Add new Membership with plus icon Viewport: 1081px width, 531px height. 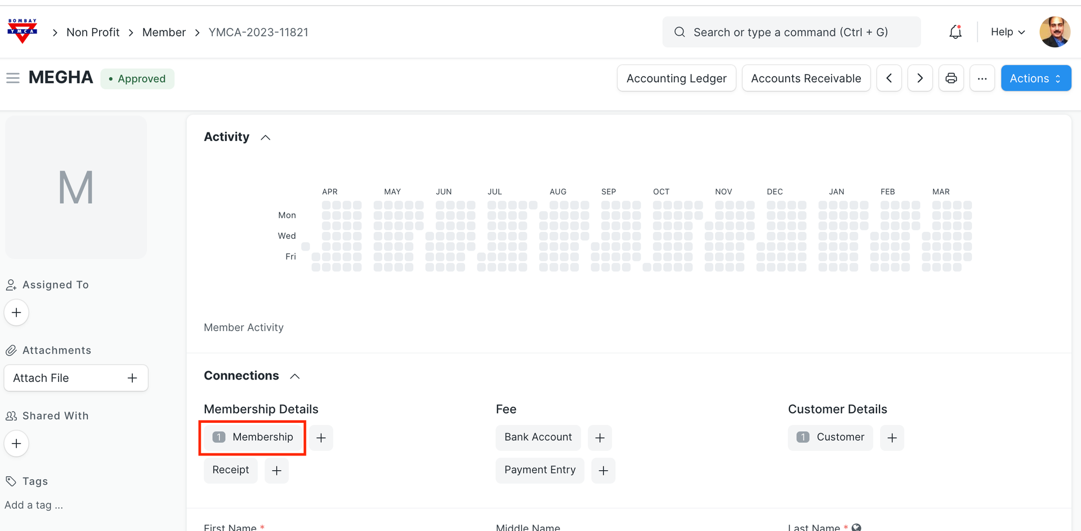point(321,438)
